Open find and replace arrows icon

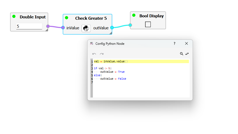click(x=187, y=54)
